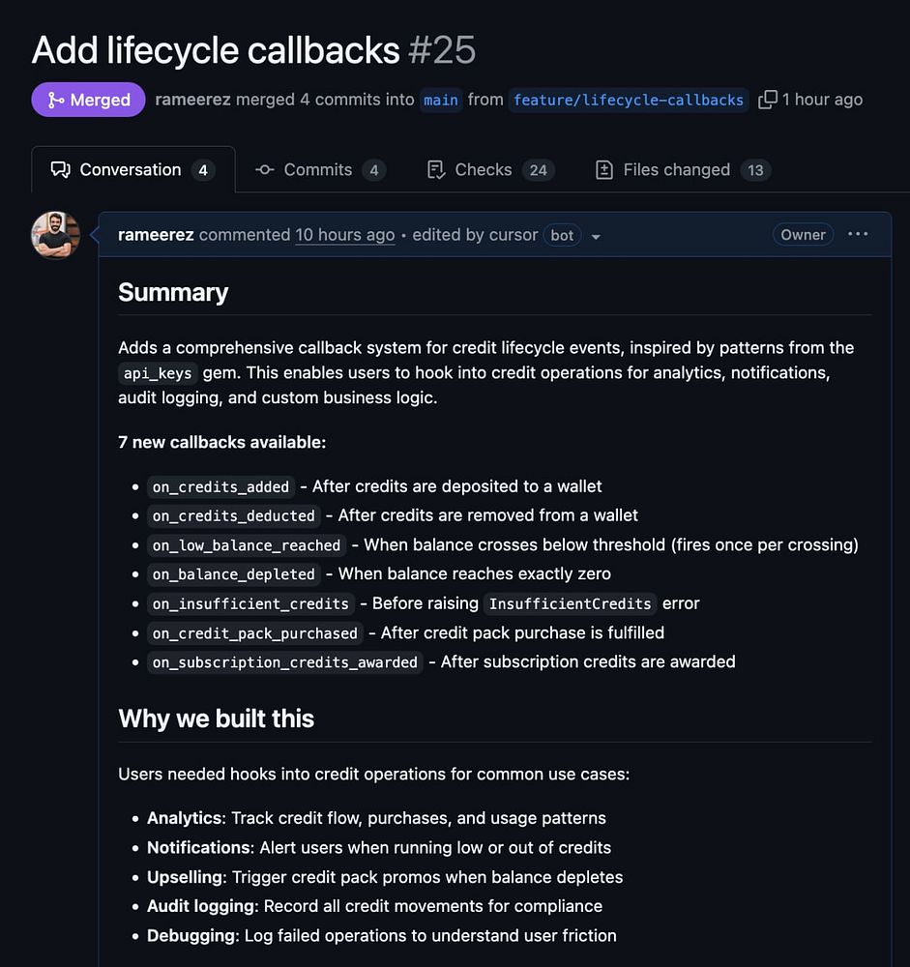Click the merge icon in Merged badge

pyautogui.click(x=55, y=100)
